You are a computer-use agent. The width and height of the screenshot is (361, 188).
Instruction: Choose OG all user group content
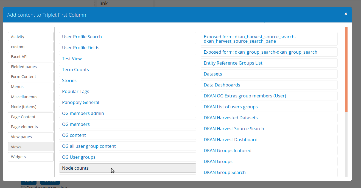point(128,146)
